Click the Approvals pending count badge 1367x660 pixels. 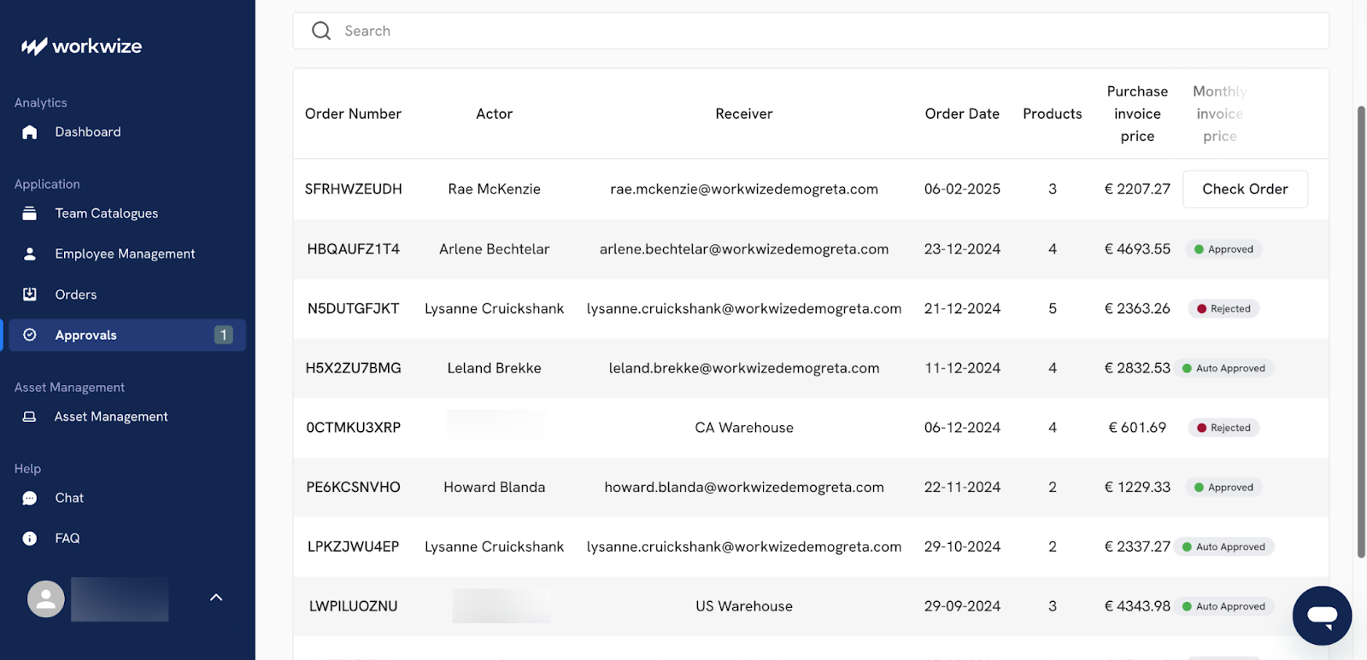click(x=223, y=335)
